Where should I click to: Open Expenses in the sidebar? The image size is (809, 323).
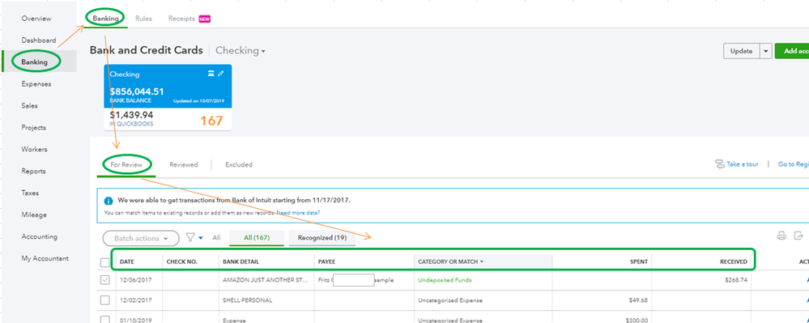tap(36, 83)
